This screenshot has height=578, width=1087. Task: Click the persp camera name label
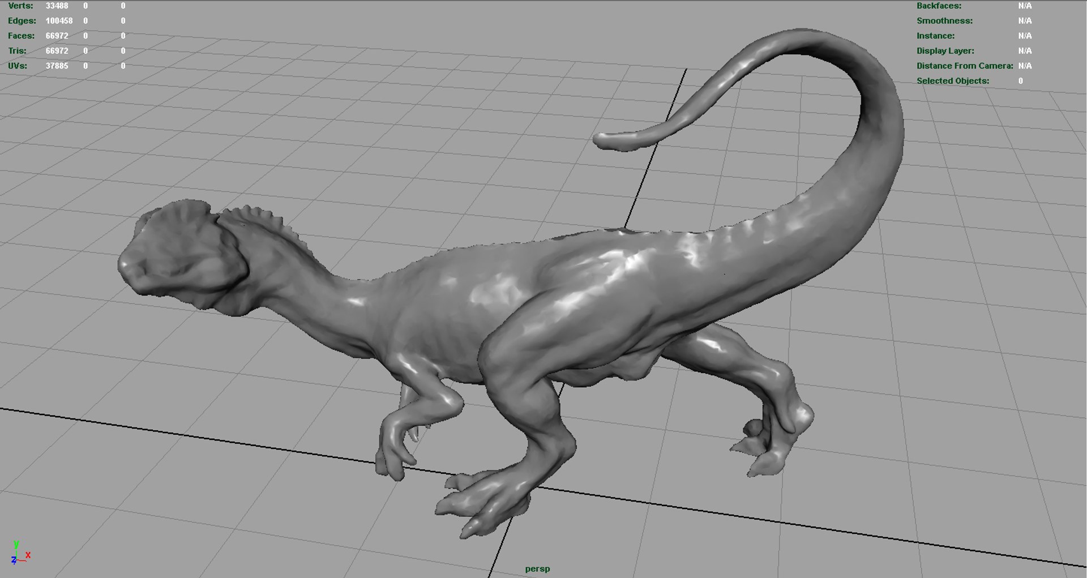click(x=537, y=569)
